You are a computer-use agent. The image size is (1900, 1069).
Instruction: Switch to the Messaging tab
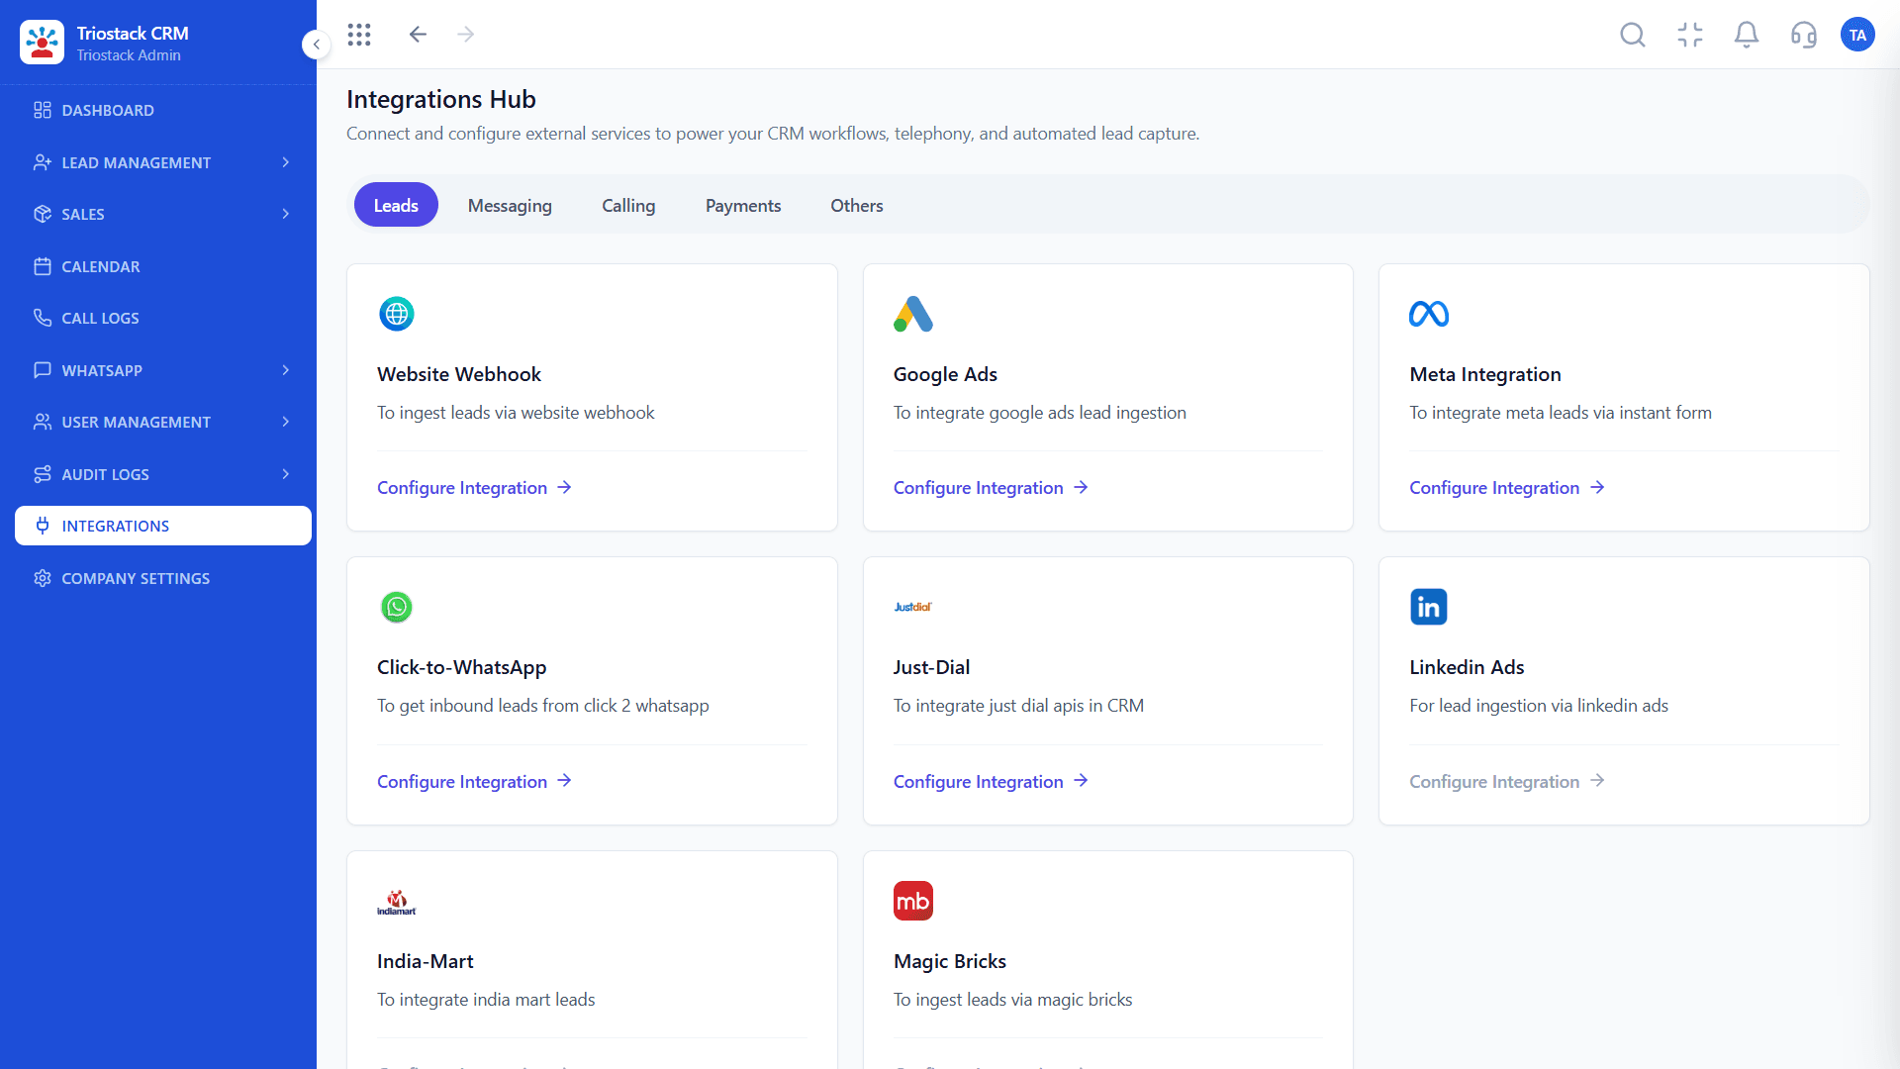pyautogui.click(x=510, y=205)
